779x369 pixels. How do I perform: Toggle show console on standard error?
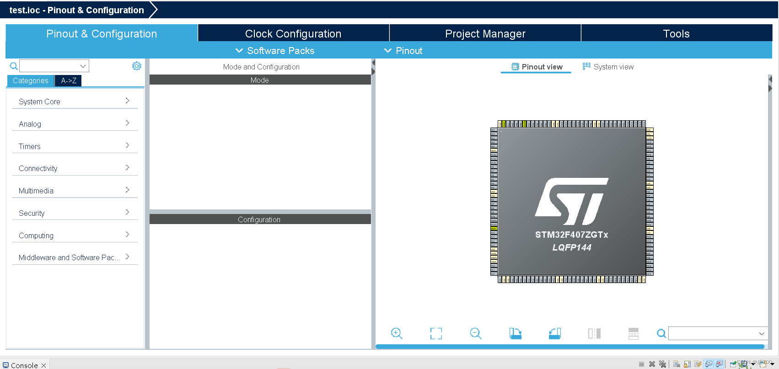720,364
